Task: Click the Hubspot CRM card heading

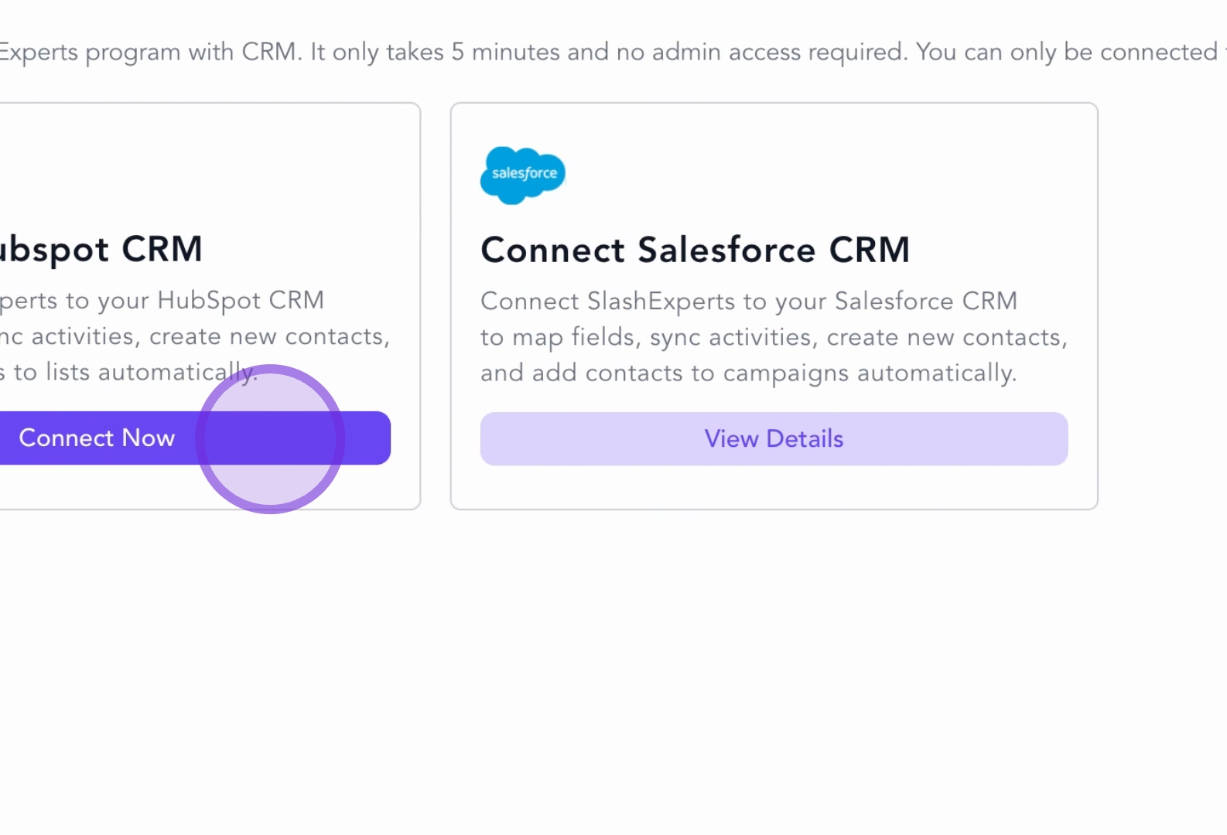Action: (x=101, y=250)
